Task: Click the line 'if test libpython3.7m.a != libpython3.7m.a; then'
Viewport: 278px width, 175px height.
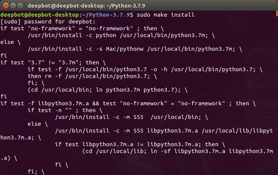Action: (x=140, y=144)
